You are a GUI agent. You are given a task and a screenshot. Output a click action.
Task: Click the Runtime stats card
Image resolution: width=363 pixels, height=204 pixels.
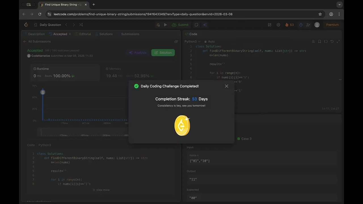click(65, 73)
